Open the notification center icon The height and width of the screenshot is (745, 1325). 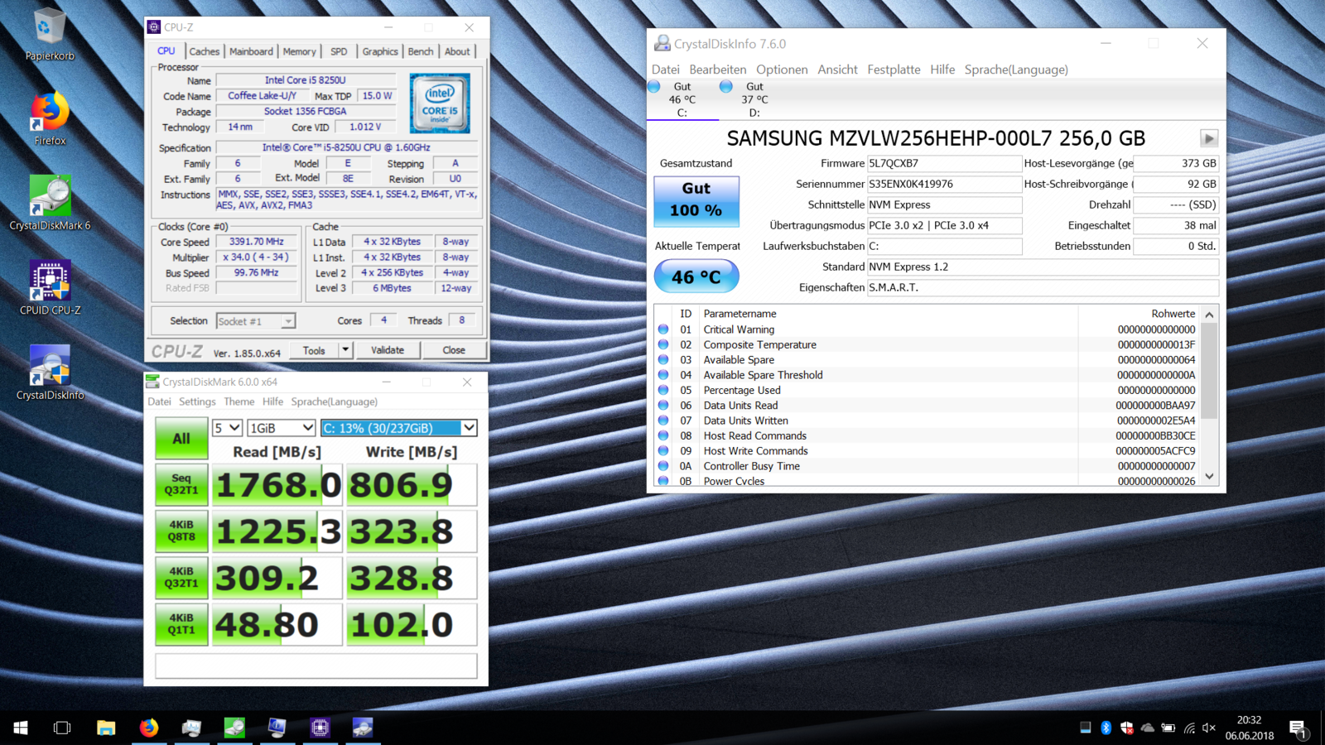click(1298, 728)
